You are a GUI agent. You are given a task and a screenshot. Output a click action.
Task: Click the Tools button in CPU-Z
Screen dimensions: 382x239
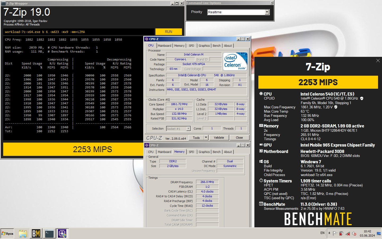(x=196, y=138)
